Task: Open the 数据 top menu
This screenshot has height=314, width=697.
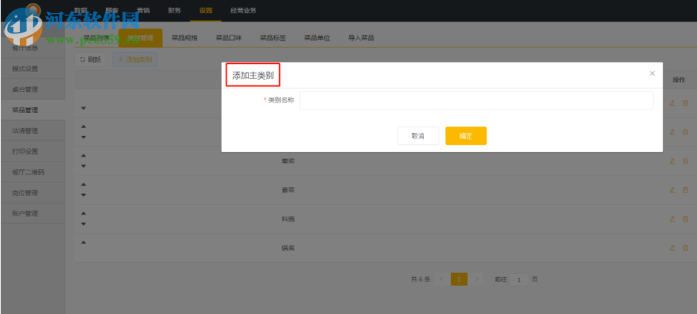Action: (81, 10)
